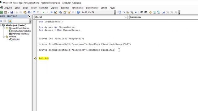Viewport: 198px width, 111px height.
Task: Open Project Explorer toolbar icon
Action: click(x=61, y=12)
